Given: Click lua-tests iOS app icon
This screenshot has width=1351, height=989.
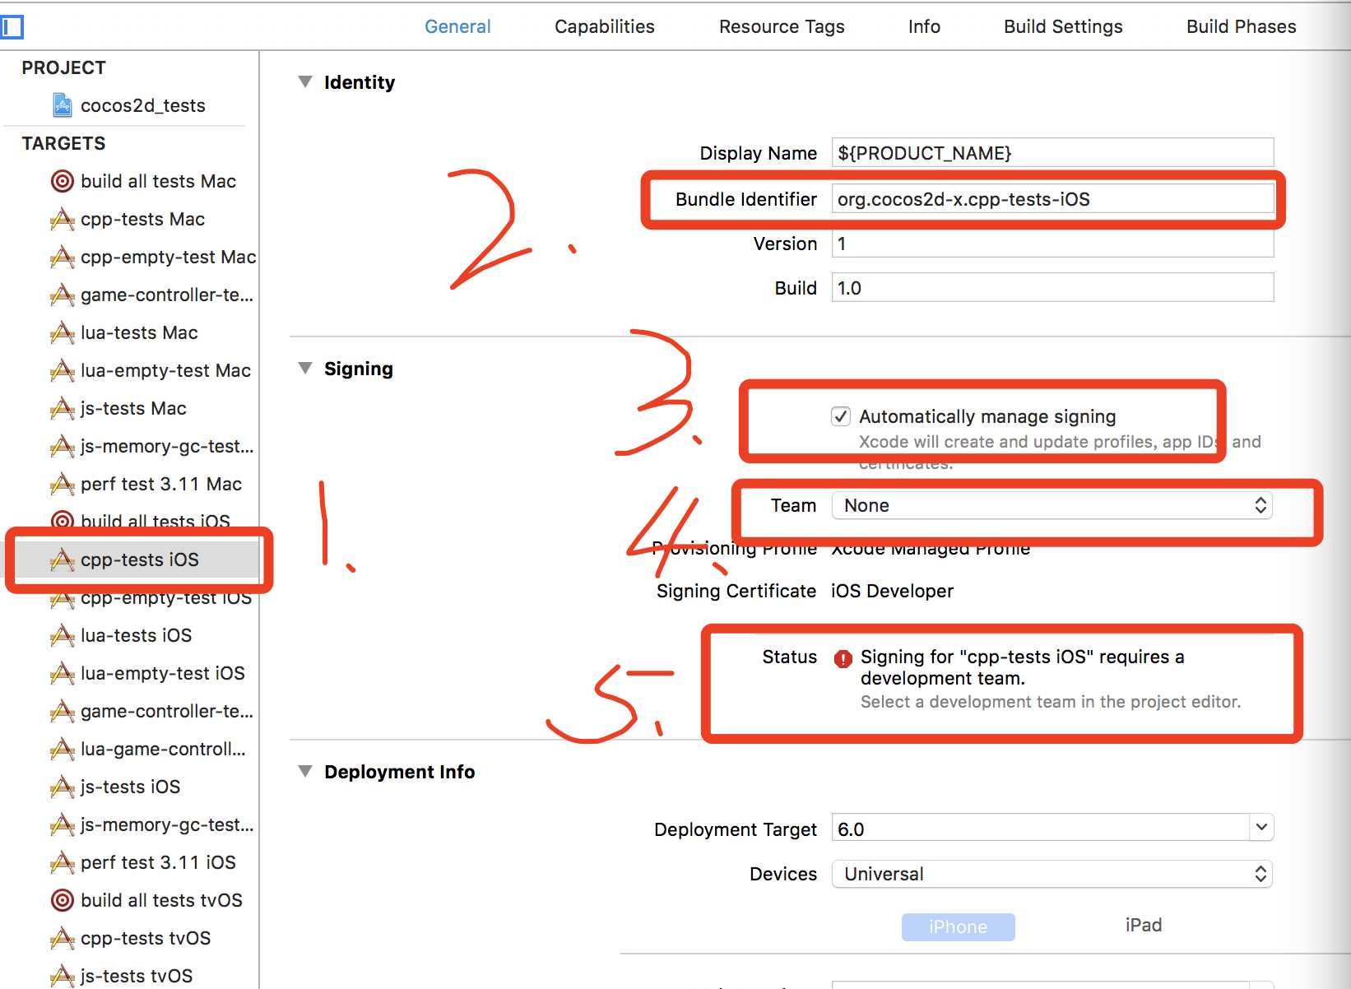Looking at the screenshot, I should coord(62,635).
